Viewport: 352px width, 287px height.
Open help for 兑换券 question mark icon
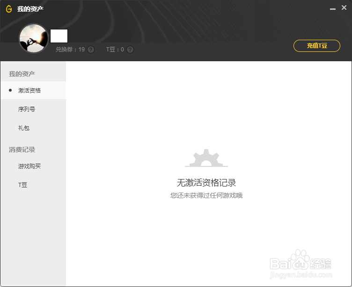point(91,50)
